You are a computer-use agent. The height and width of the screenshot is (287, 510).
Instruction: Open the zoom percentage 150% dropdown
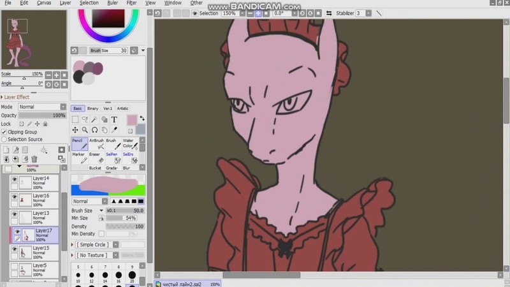pyautogui.click(x=242, y=13)
